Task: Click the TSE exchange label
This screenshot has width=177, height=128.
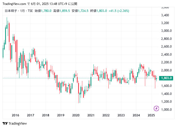Action: [30, 11]
